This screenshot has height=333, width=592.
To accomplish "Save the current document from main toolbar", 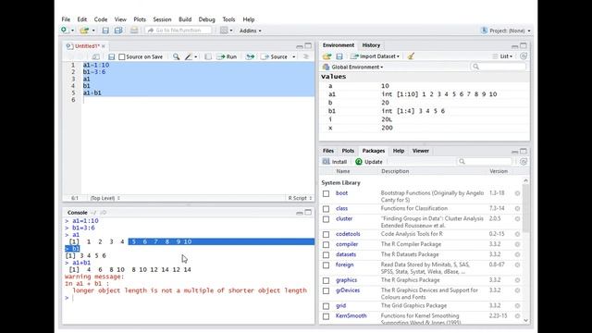I will point(105,31).
